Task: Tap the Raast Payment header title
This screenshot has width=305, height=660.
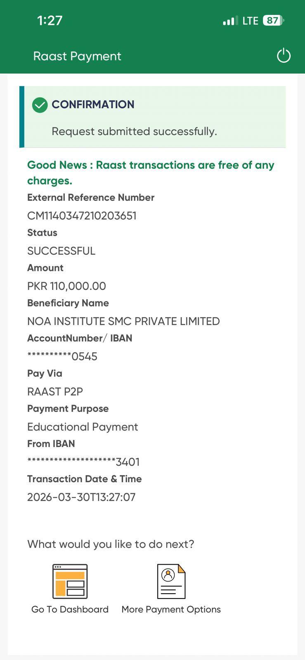Action: coord(77,56)
